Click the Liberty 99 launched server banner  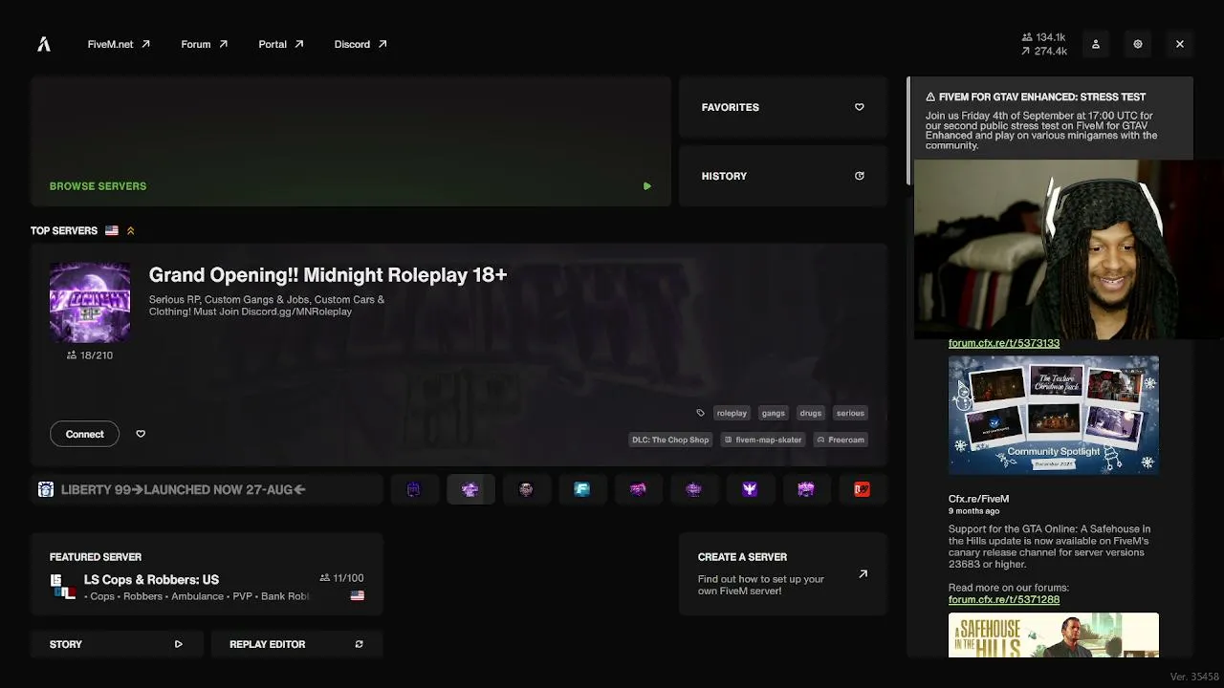point(207,489)
